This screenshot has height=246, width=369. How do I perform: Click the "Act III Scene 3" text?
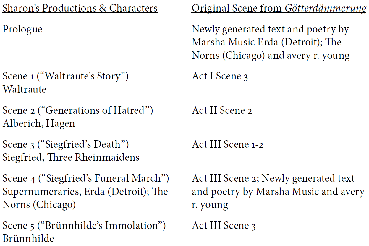(x=224, y=226)
